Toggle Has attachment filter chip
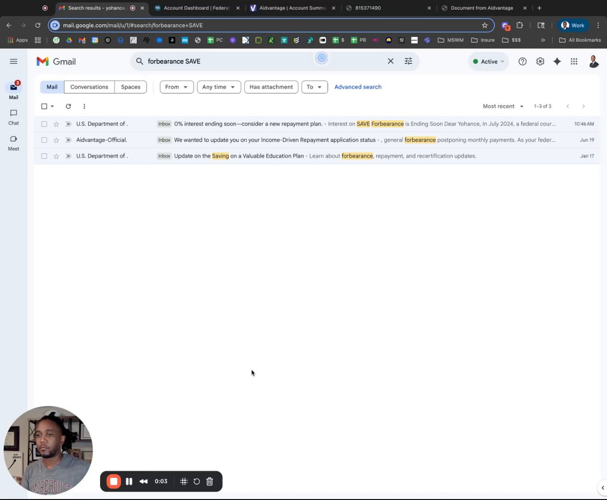 tap(271, 87)
